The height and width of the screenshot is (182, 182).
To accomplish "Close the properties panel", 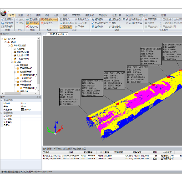I will coord(40,97).
